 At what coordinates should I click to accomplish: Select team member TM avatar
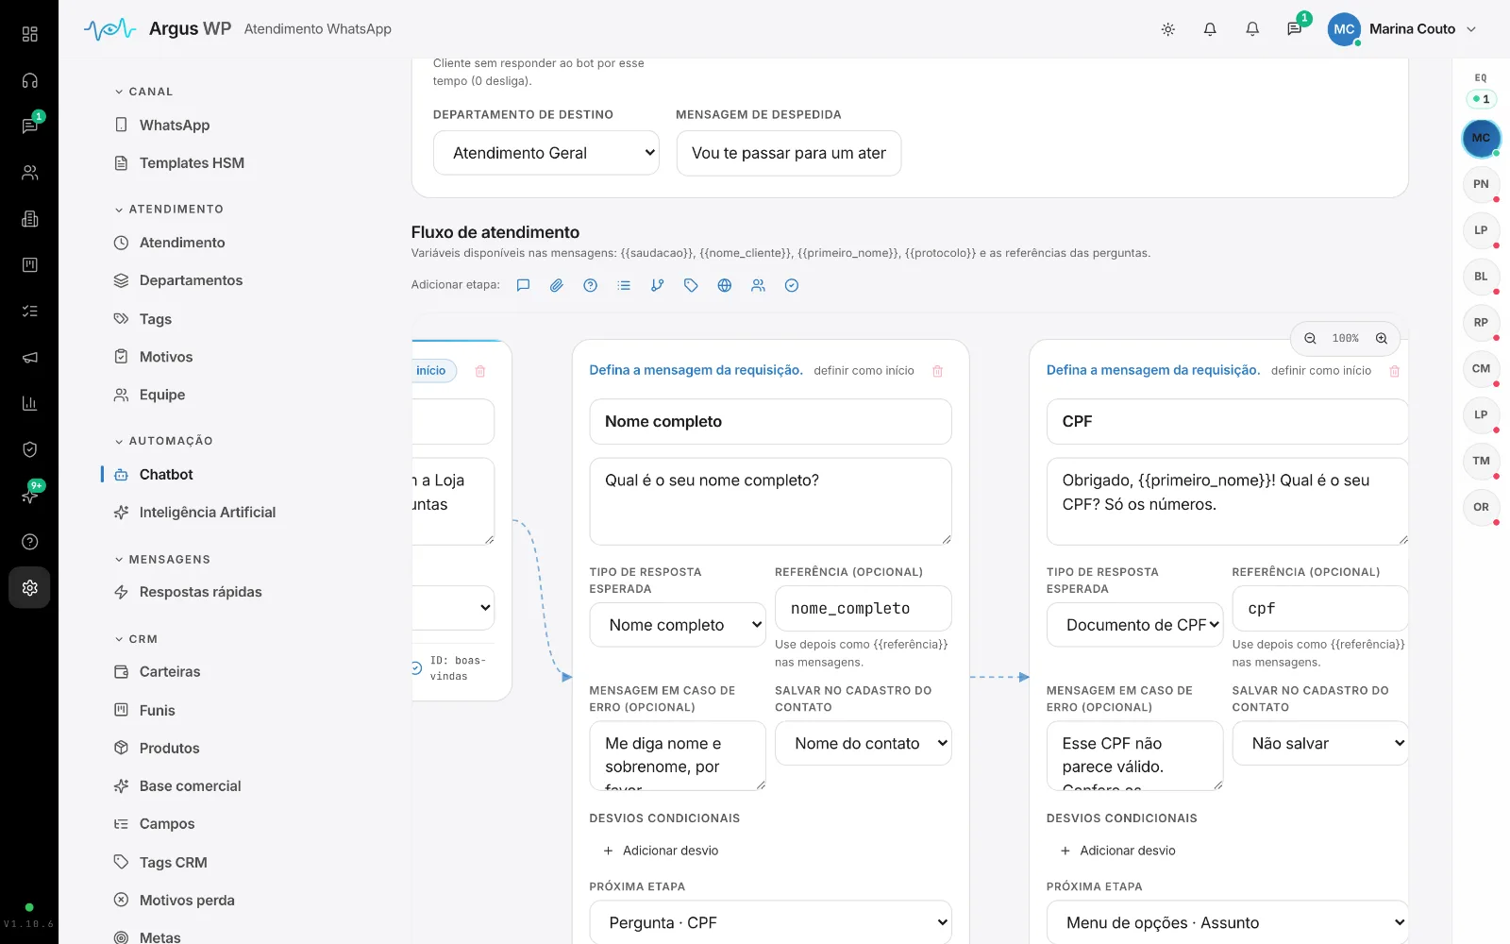click(1481, 461)
